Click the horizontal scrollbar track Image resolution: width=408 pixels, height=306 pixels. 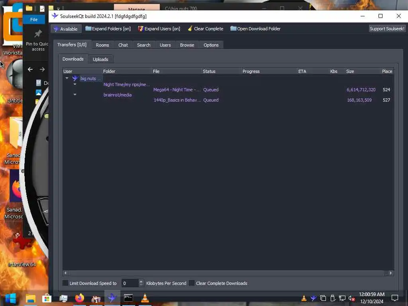228,273
